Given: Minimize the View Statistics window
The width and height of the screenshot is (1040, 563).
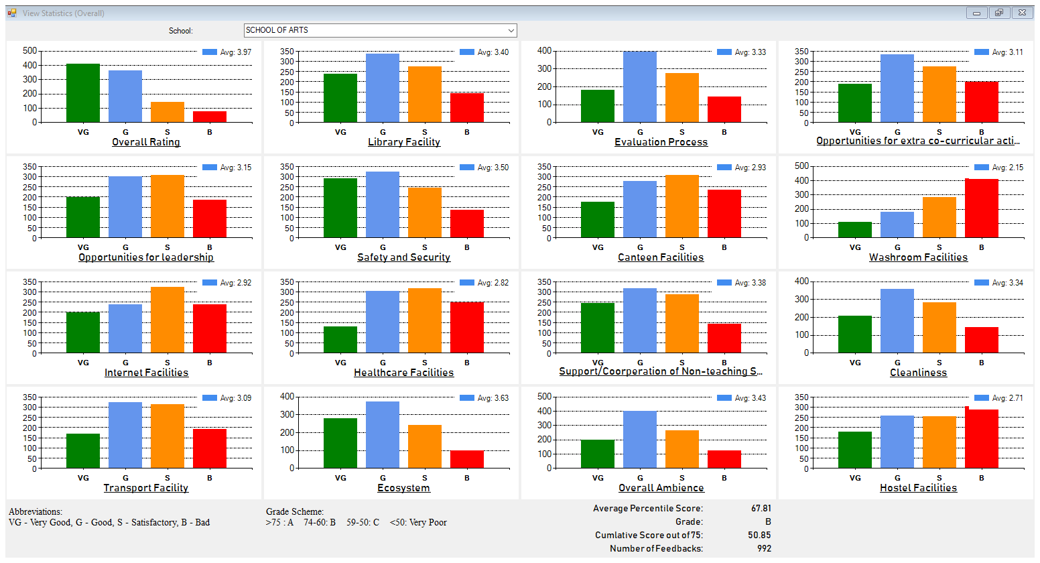Looking at the screenshot, I should [x=976, y=13].
